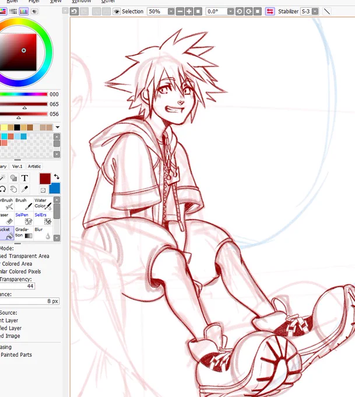Image resolution: width=355 pixels, height=397 pixels.
Task: Choose the Bucket fill tool
Action: [x=6, y=233]
